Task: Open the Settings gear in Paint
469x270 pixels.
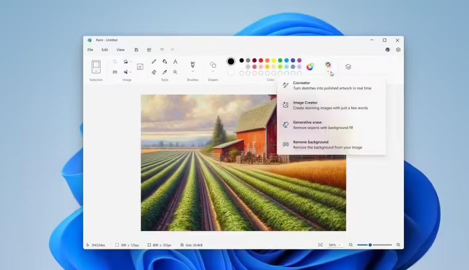Action: (x=398, y=50)
